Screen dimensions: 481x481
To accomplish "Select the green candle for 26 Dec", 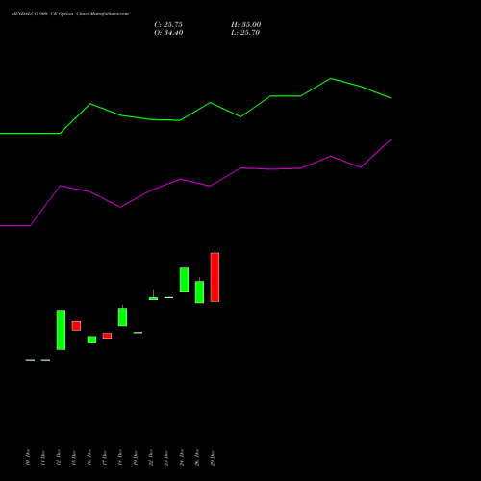I will click(x=199, y=291).
